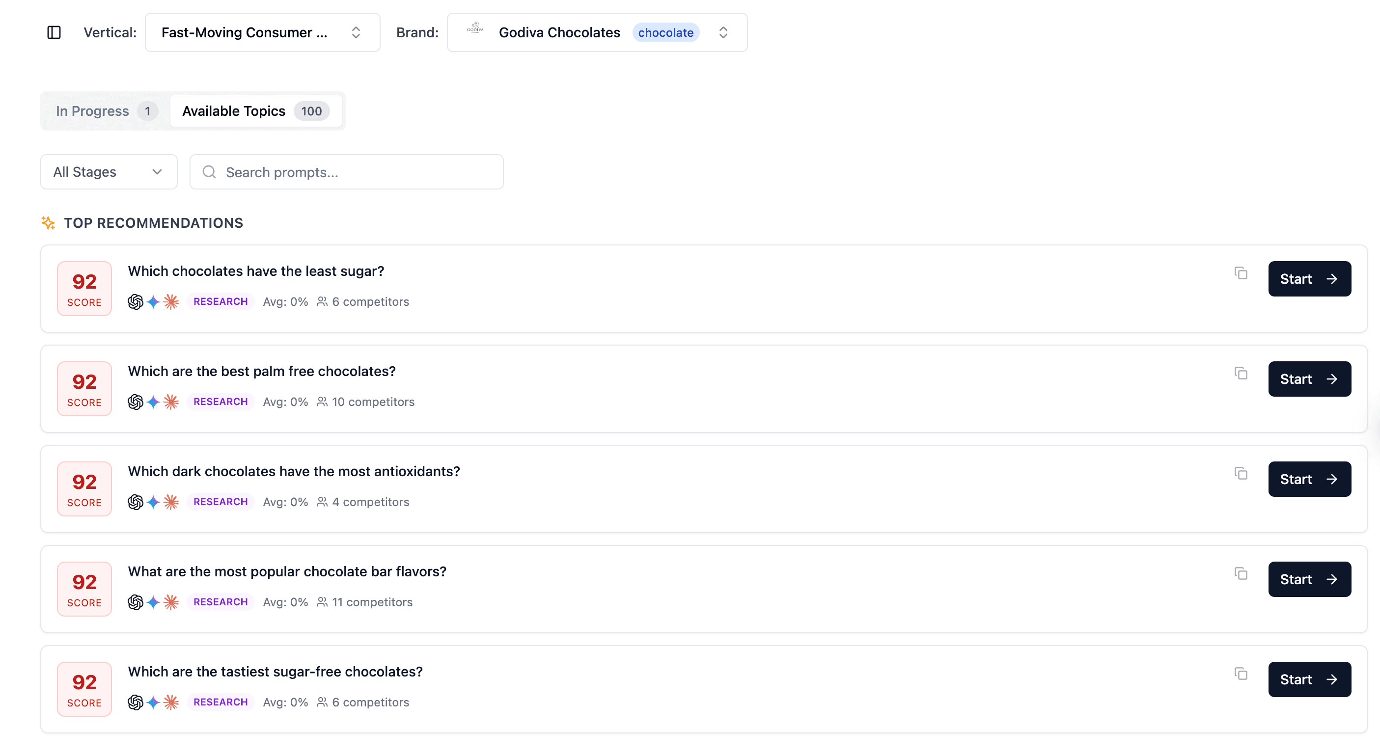Click the chocolate tag beside Godiva Chocolates
The height and width of the screenshot is (756, 1380).
(x=666, y=33)
